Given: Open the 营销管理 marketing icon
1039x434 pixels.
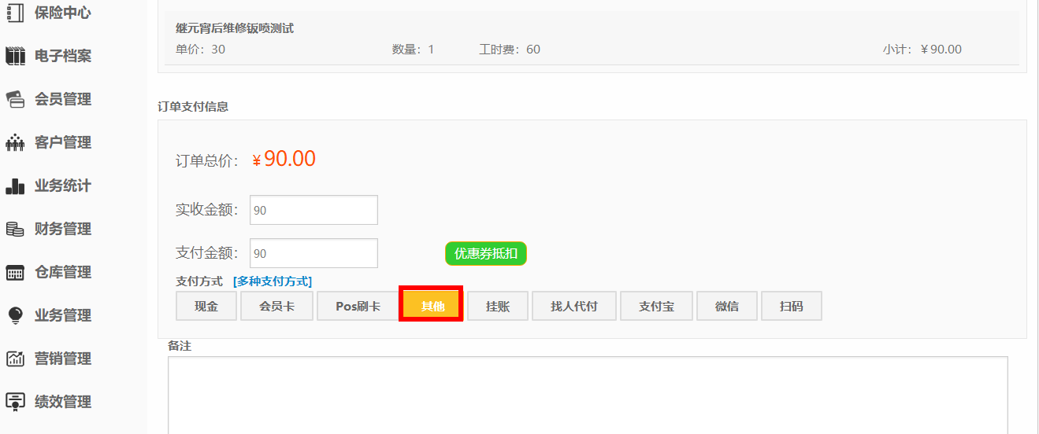Looking at the screenshot, I should pyautogui.click(x=15, y=359).
